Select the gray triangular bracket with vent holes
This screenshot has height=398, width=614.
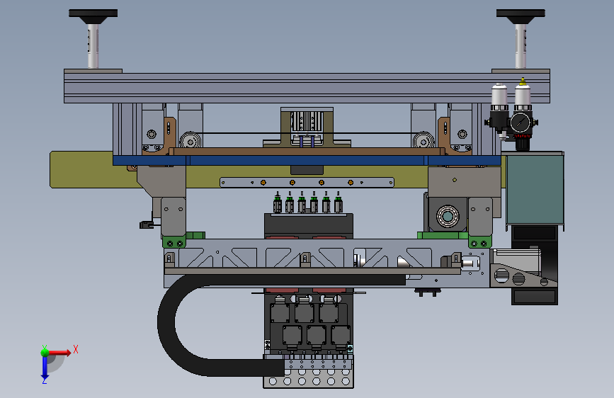pos(523,276)
